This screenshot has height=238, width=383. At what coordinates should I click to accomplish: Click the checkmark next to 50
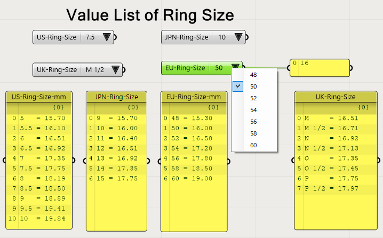(238, 86)
